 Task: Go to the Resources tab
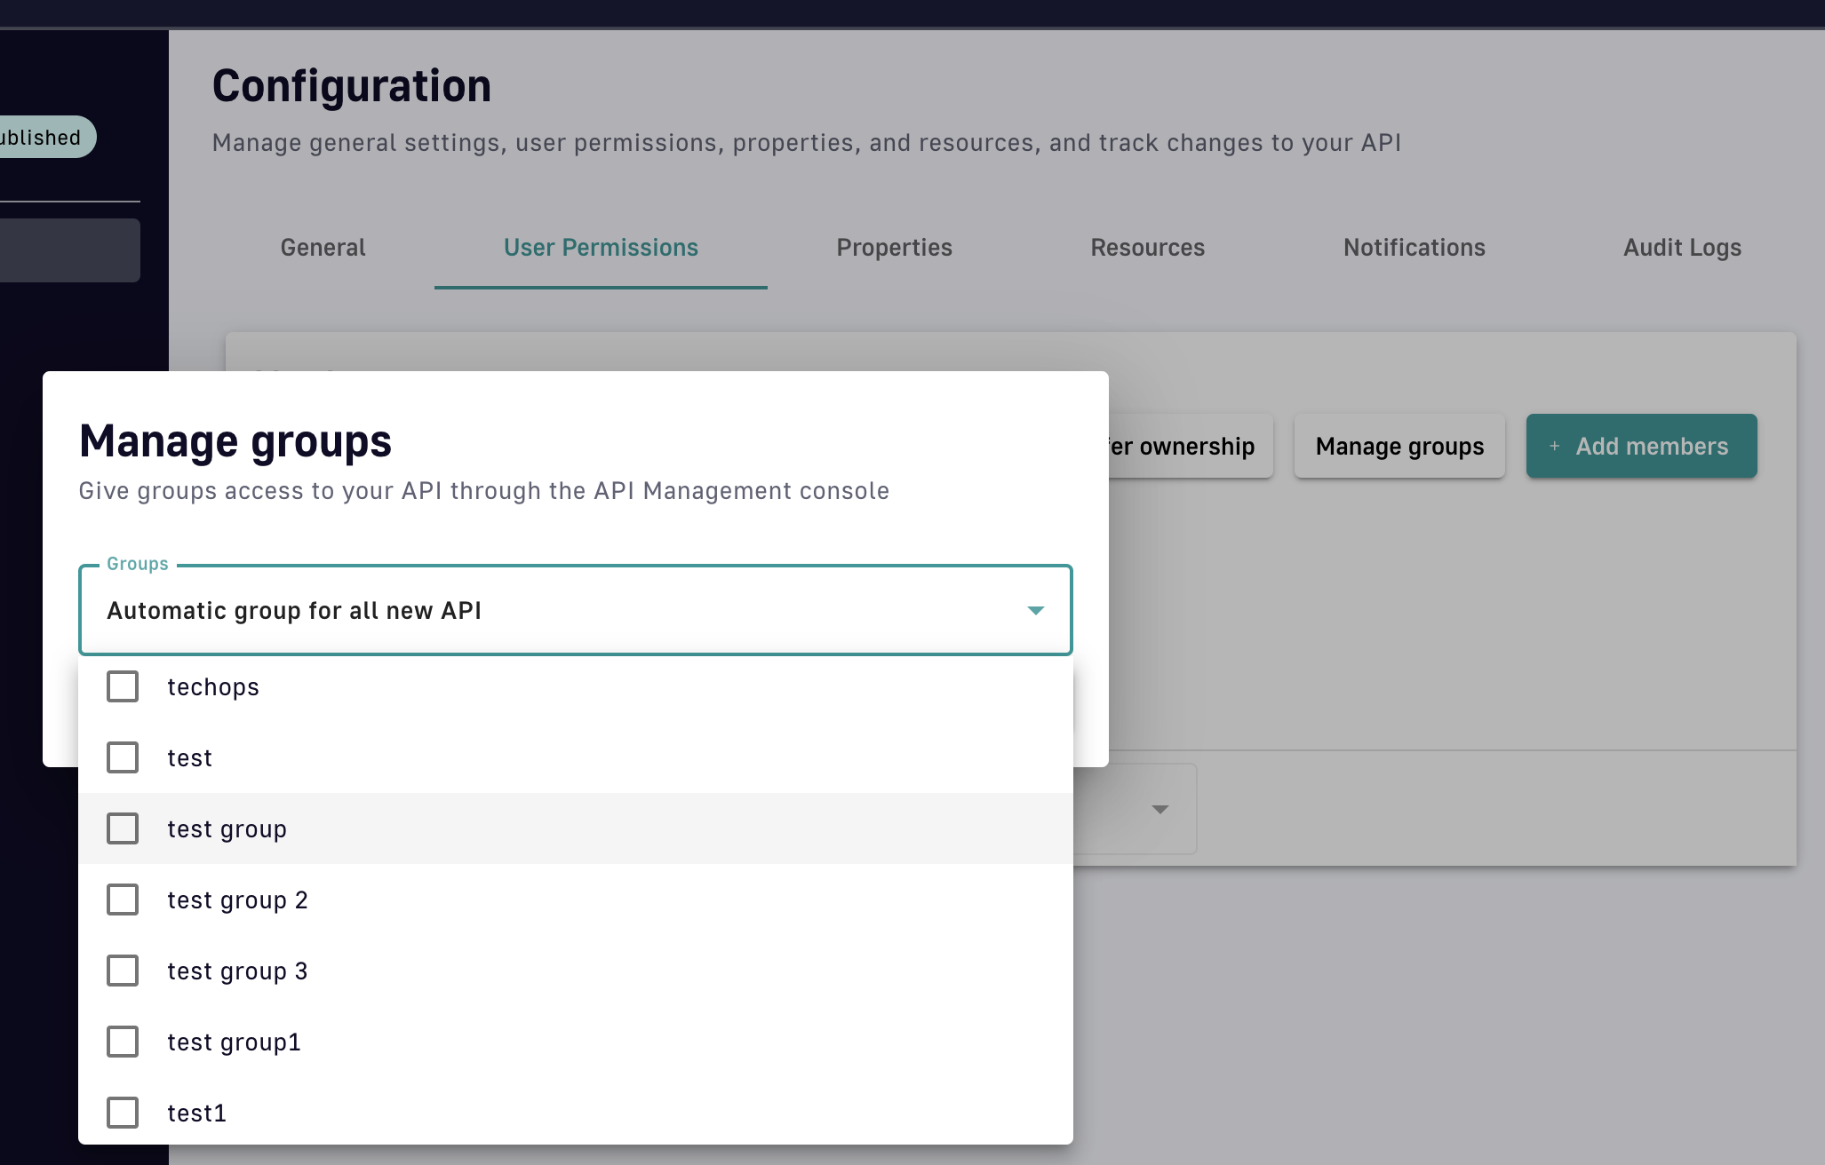tap(1147, 248)
